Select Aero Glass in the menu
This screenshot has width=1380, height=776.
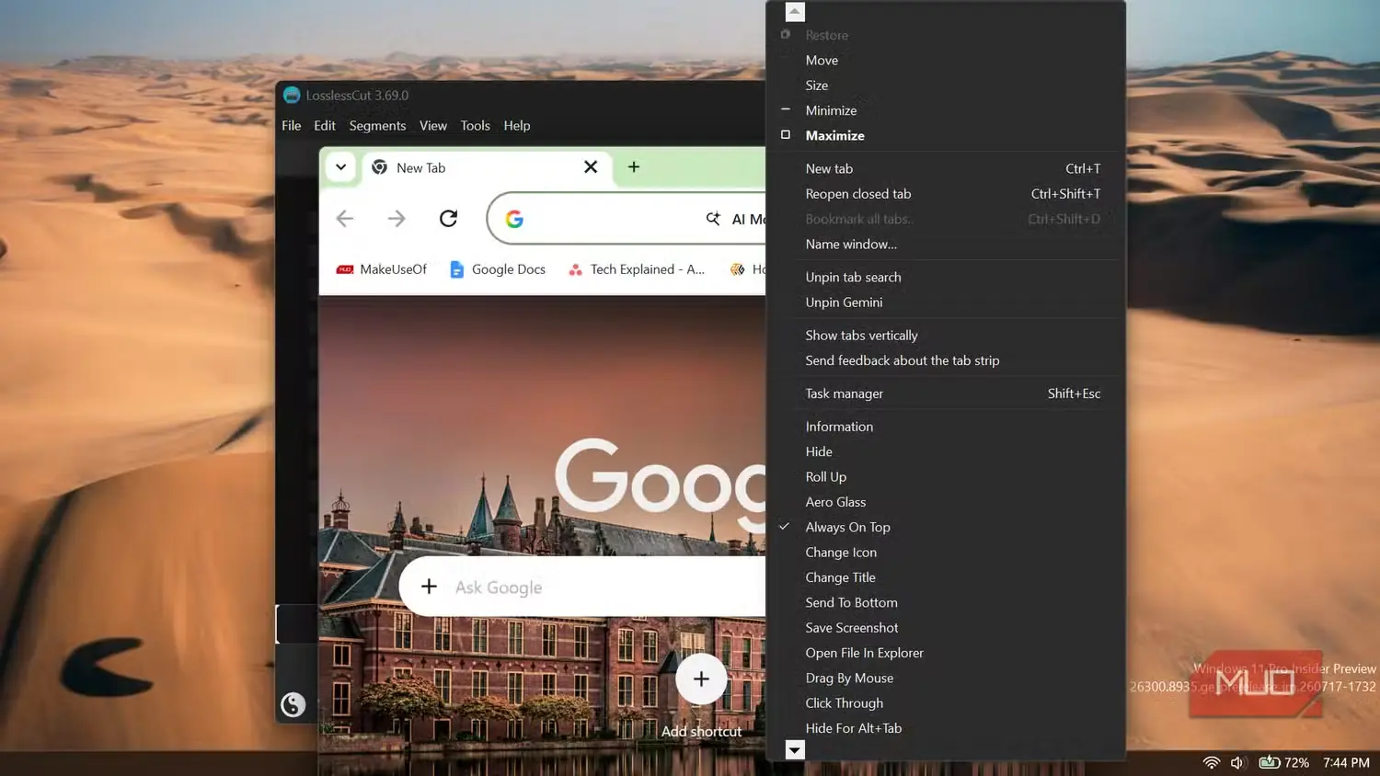tap(946, 502)
